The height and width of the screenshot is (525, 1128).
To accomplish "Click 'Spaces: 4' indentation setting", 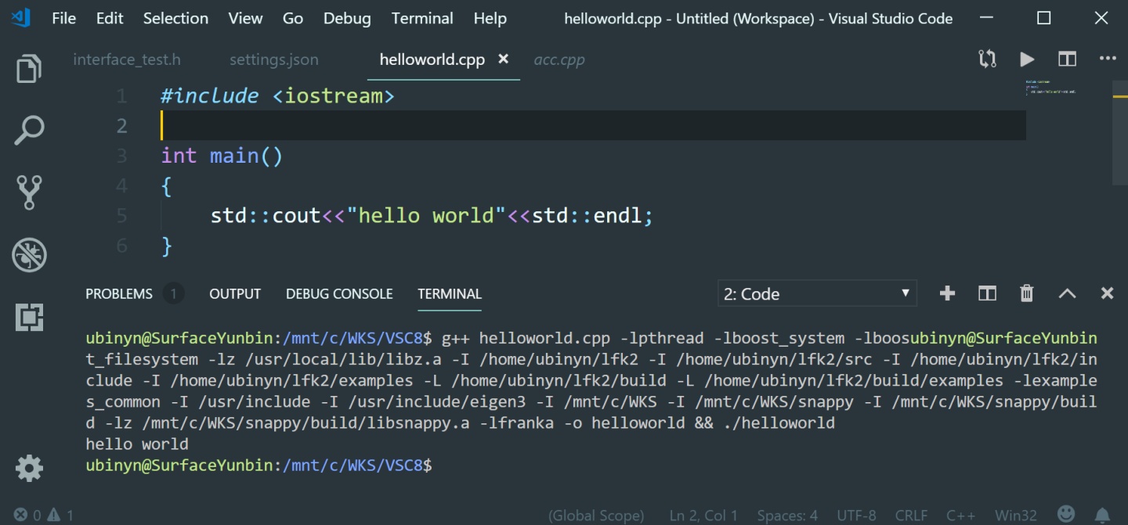I will click(x=787, y=516).
